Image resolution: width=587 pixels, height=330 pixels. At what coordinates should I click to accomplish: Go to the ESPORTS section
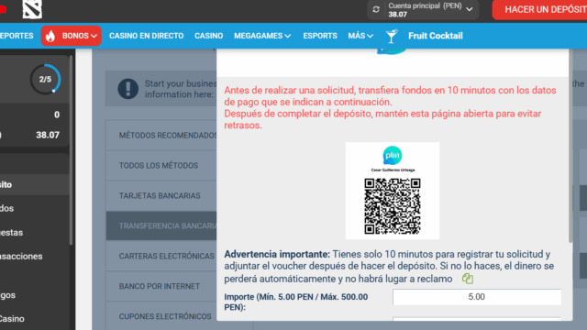(320, 36)
